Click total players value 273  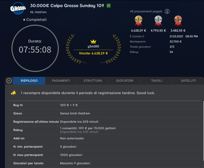[x=172, y=47]
